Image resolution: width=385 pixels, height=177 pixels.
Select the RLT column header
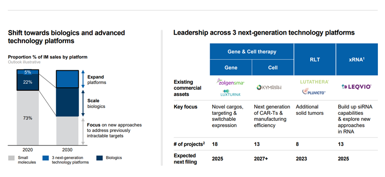[315, 60]
